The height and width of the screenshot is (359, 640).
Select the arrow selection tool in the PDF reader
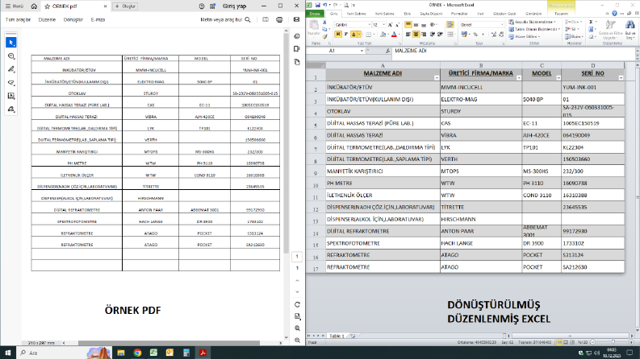(x=11, y=43)
